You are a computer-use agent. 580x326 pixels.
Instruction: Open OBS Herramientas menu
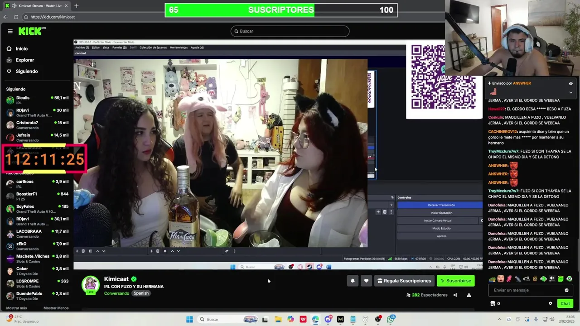[179, 48]
